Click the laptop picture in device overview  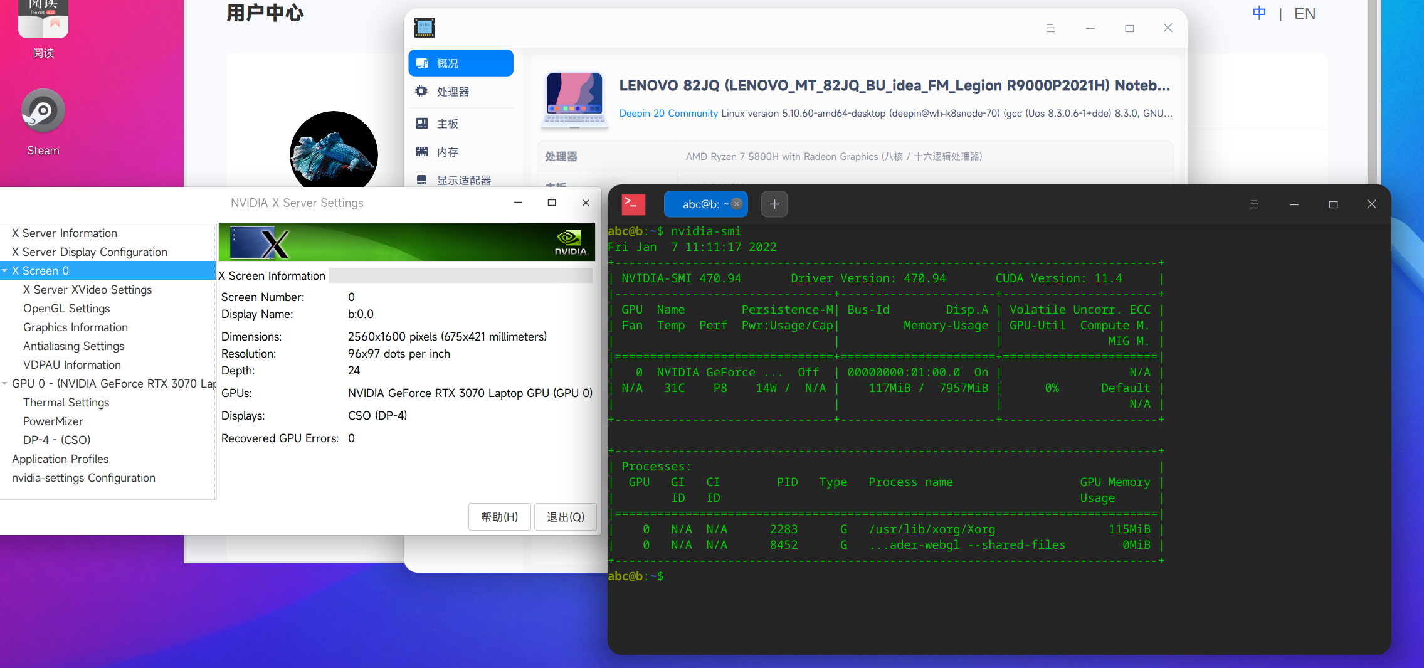[x=574, y=100]
